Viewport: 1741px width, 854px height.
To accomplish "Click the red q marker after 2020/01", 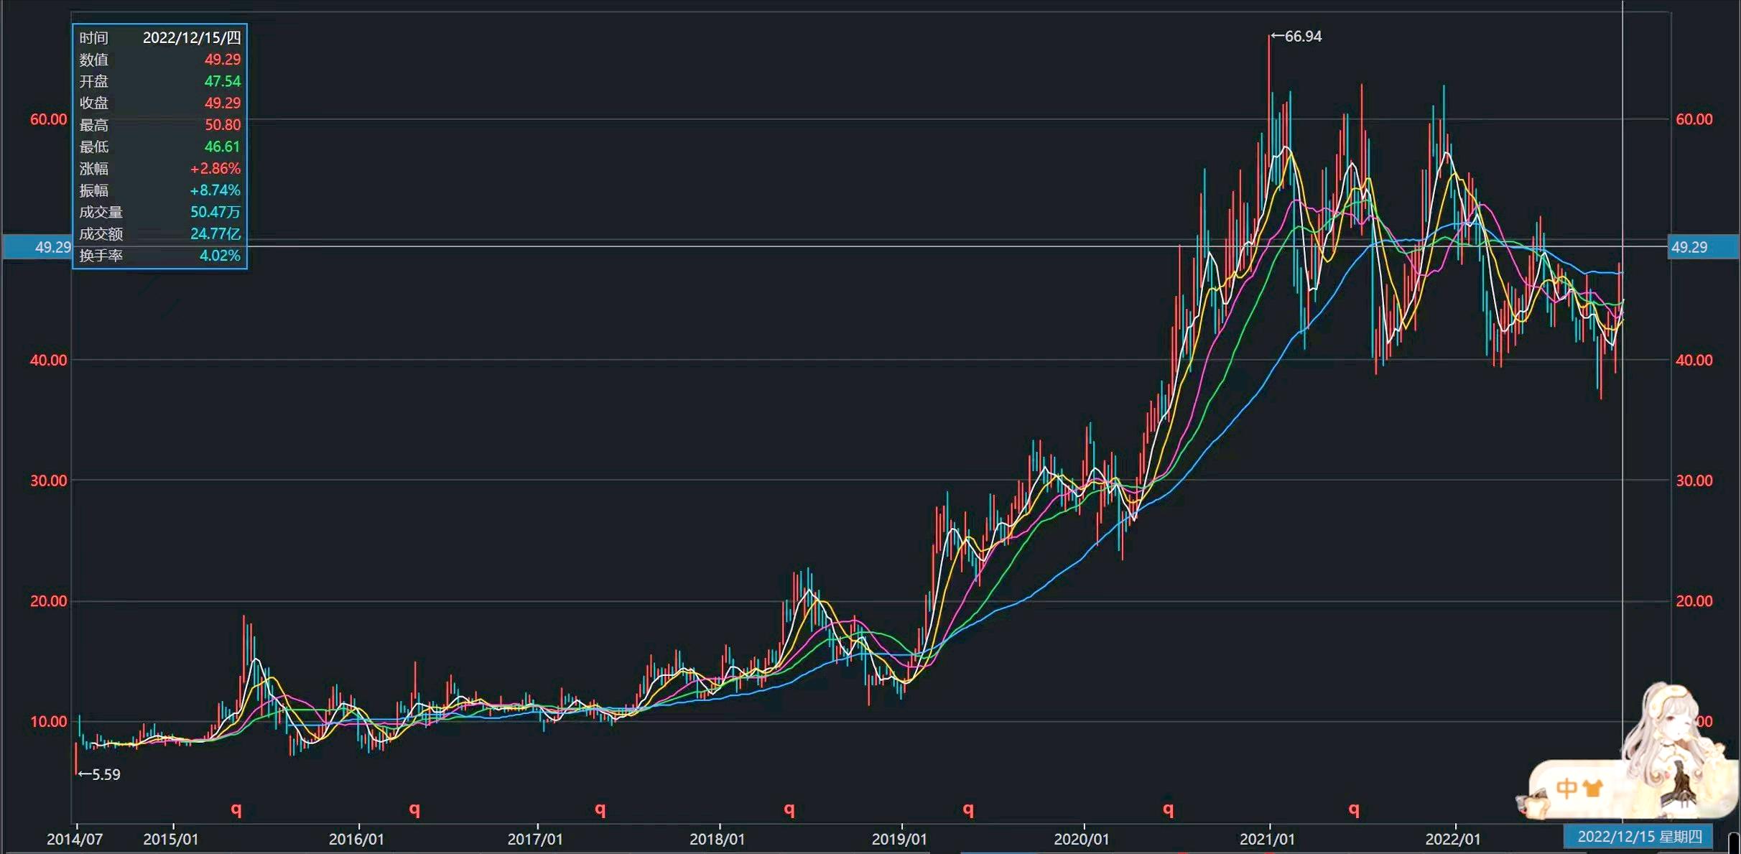I will [1169, 809].
